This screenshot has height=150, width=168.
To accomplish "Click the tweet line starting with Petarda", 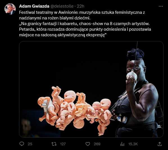I will pos(85,29).
